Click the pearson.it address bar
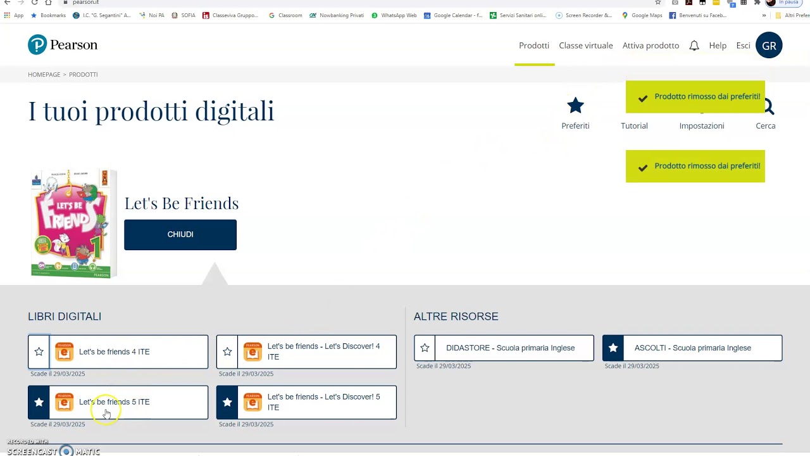Viewport: 810px width, 456px height. [354, 3]
